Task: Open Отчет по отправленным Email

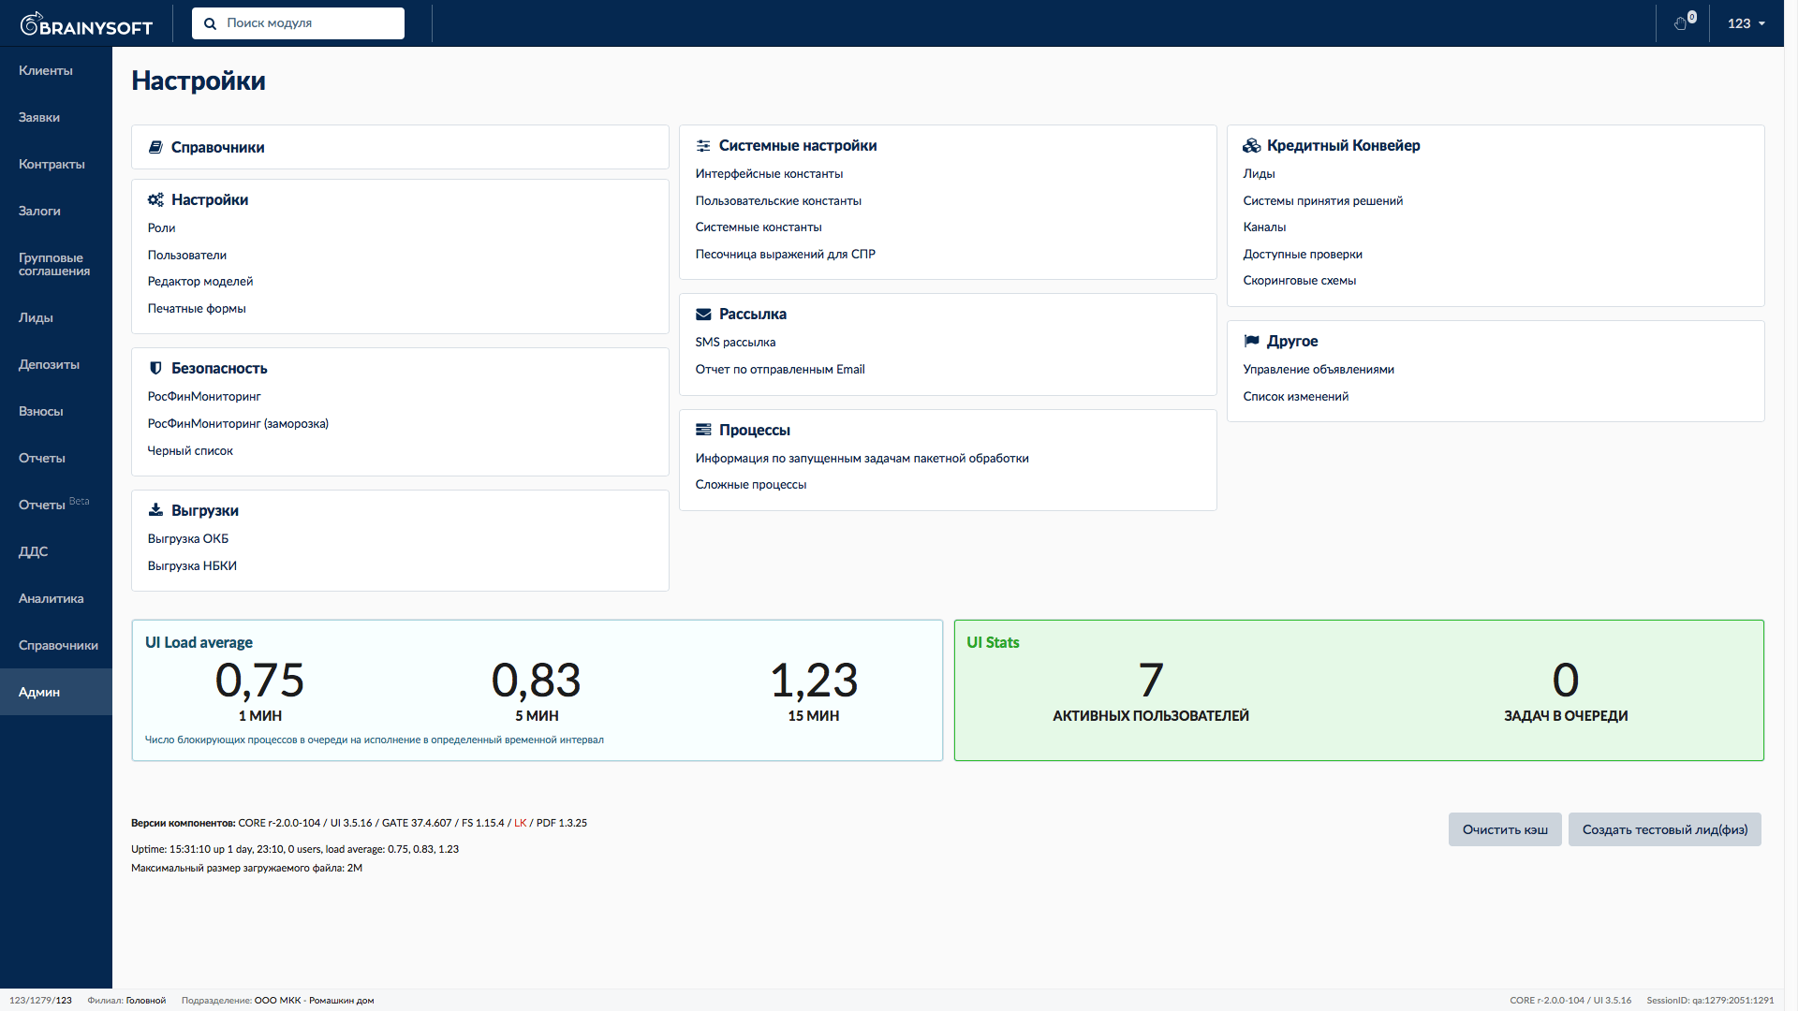Action: [779, 369]
